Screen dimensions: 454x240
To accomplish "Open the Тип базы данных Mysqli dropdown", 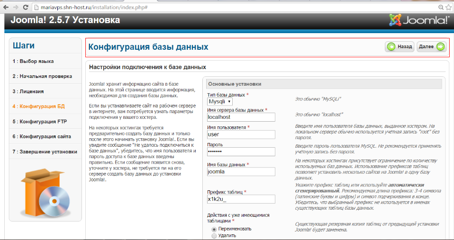I will (220, 101).
